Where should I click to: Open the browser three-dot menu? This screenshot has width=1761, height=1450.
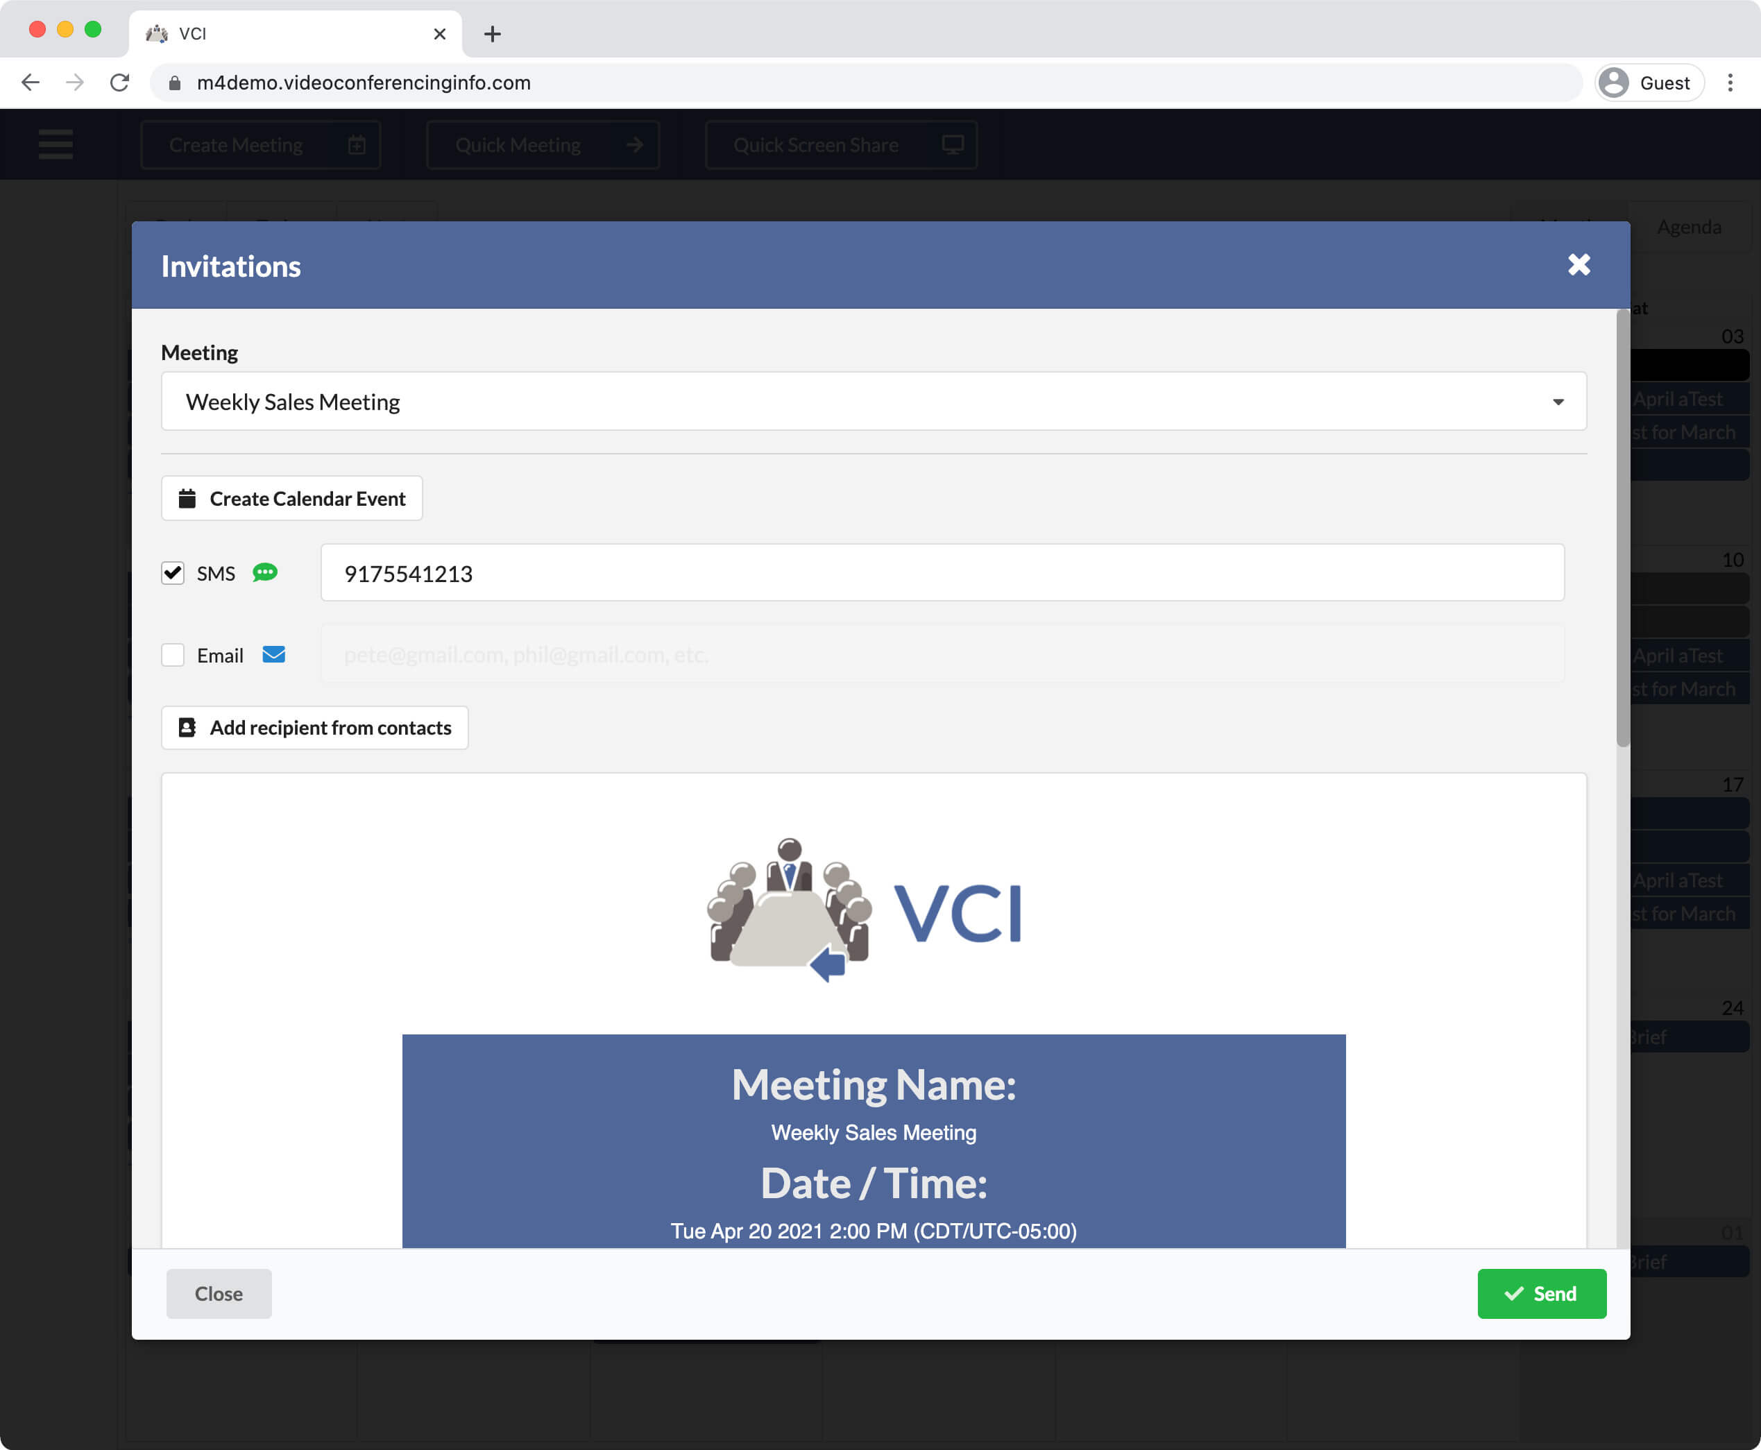tap(1730, 83)
